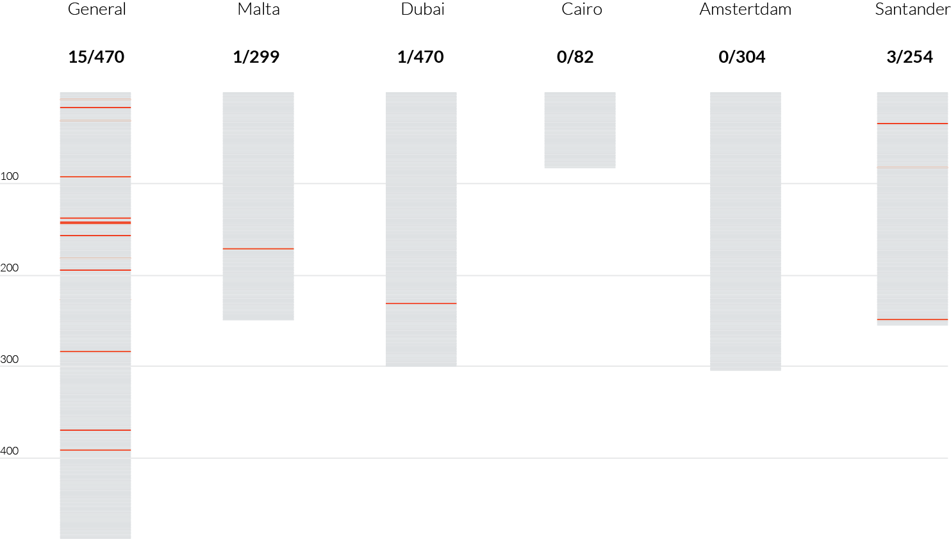Click the 400 axis label
Image resolution: width=951 pixels, height=539 pixels.
[10, 451]
